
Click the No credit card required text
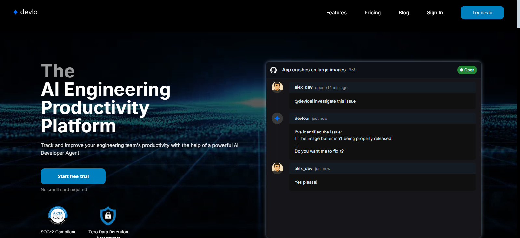[x=64, y=189]
